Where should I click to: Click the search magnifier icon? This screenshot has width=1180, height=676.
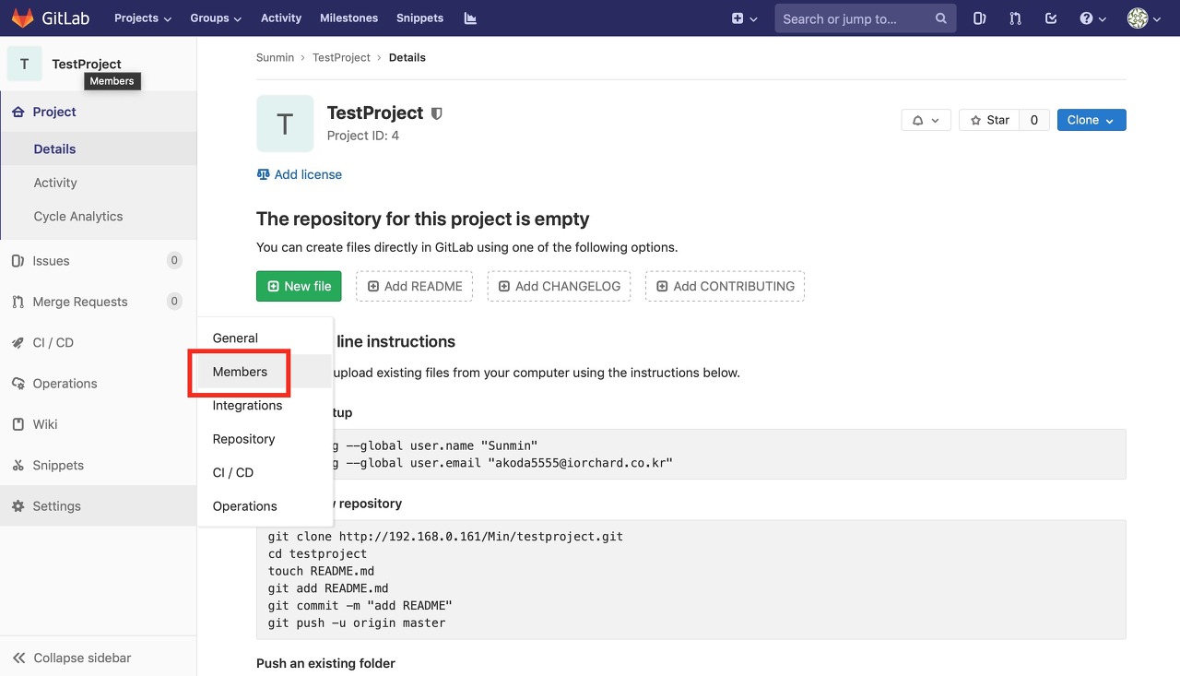[x=941, y=18]
